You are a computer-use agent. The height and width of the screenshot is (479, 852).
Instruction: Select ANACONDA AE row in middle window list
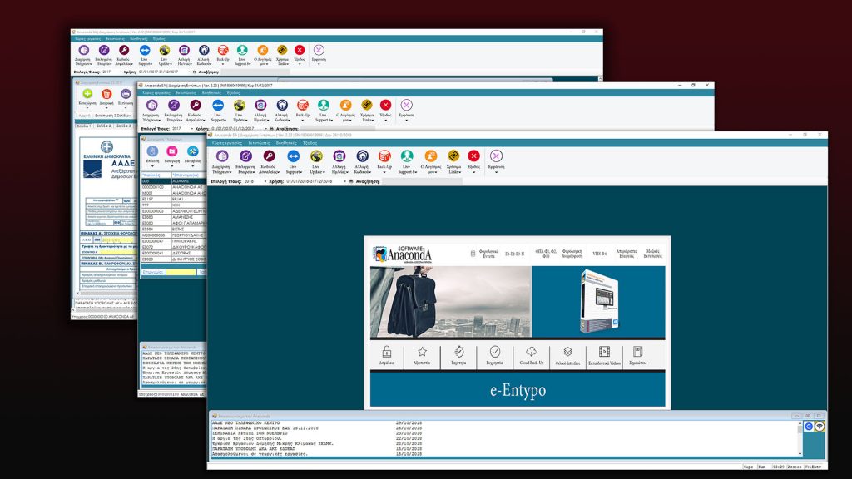point(173,187)
